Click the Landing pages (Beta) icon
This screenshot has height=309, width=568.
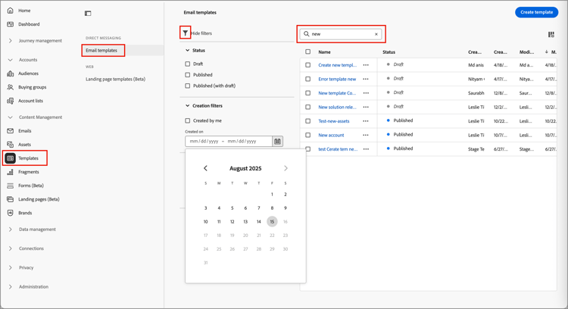point(10,199)
